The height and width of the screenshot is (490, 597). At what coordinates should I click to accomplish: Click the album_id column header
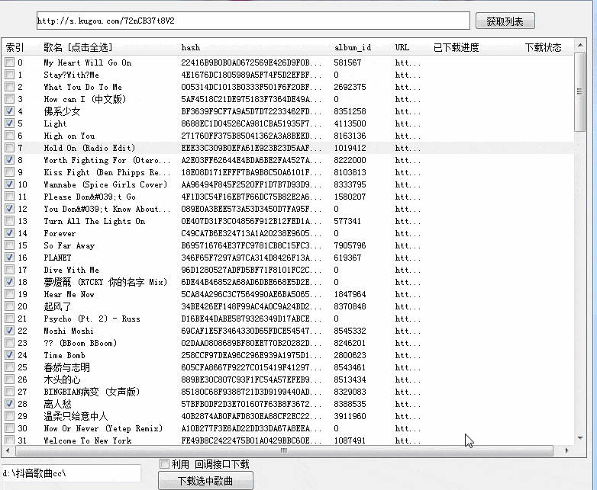[x=353, y=47]
